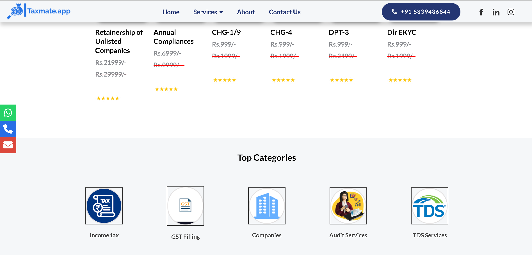532x255 pixels.
Task: Open the Facebook social icon
Action: (481, 12)
